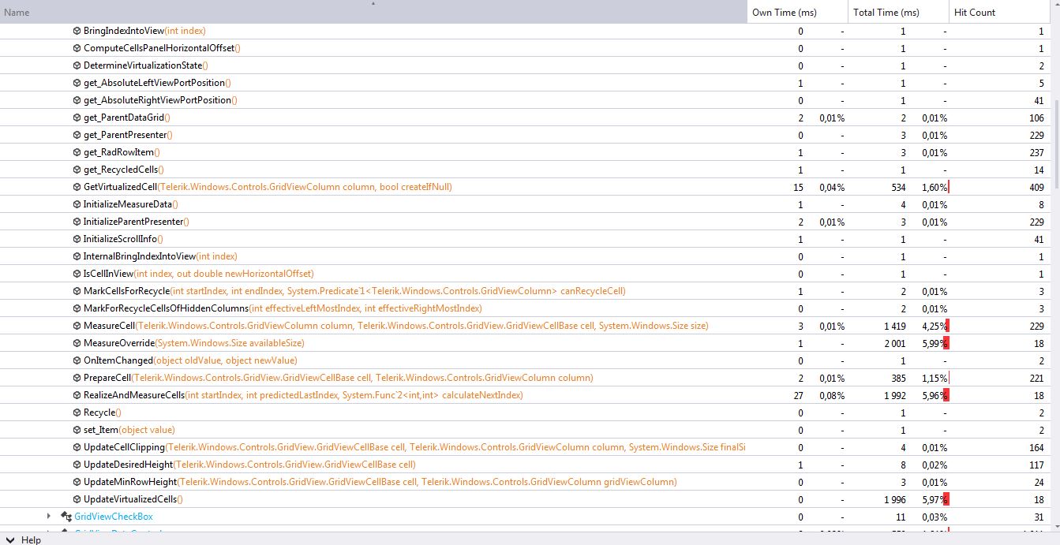Click the method icon beside get_RadRowItem
The width and height of the screenshot is (1060, 545).
[x=77, y=152]
